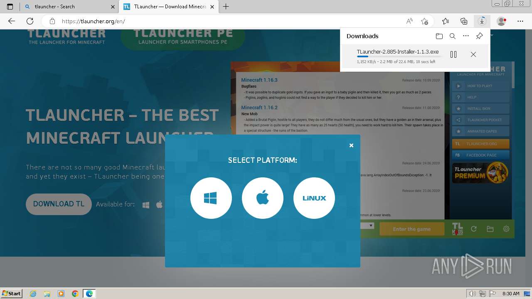
Task: Click the TLauncher installer file name
Action: click(x=398, y=52)
